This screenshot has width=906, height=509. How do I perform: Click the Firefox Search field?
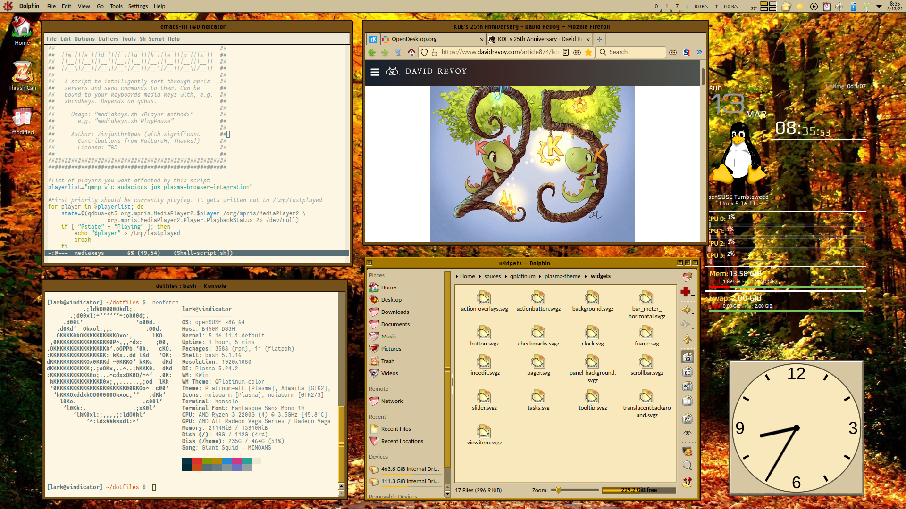tap(631, 52)
